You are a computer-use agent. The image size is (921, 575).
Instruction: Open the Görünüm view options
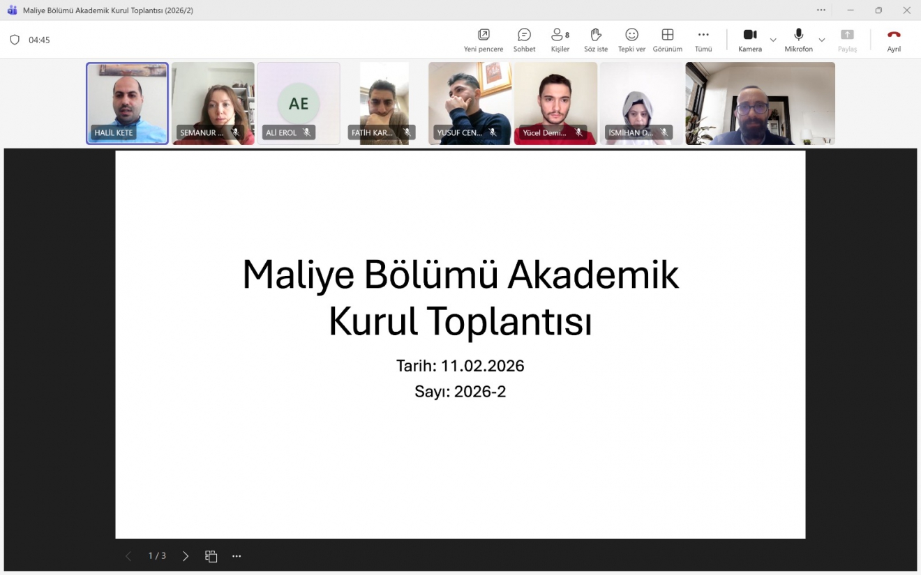point(667,40)
